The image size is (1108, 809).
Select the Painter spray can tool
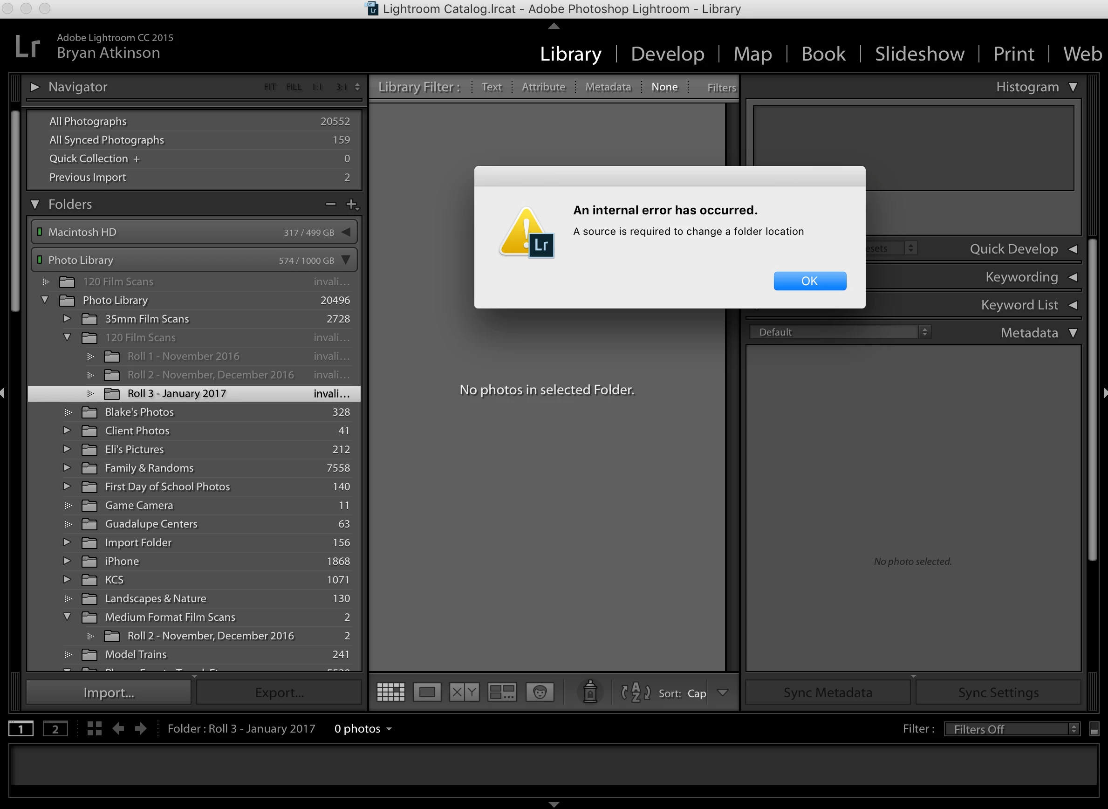(x=590, y=692)
